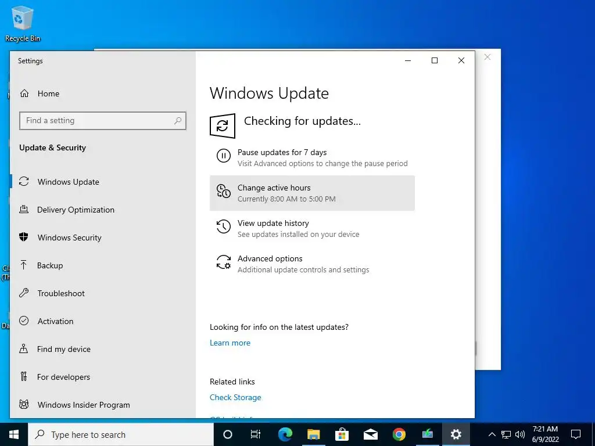The width and height of the screenshot is (595, 446).
Task: Select Windows Update in the sidebar
Action: coord(102,182)
